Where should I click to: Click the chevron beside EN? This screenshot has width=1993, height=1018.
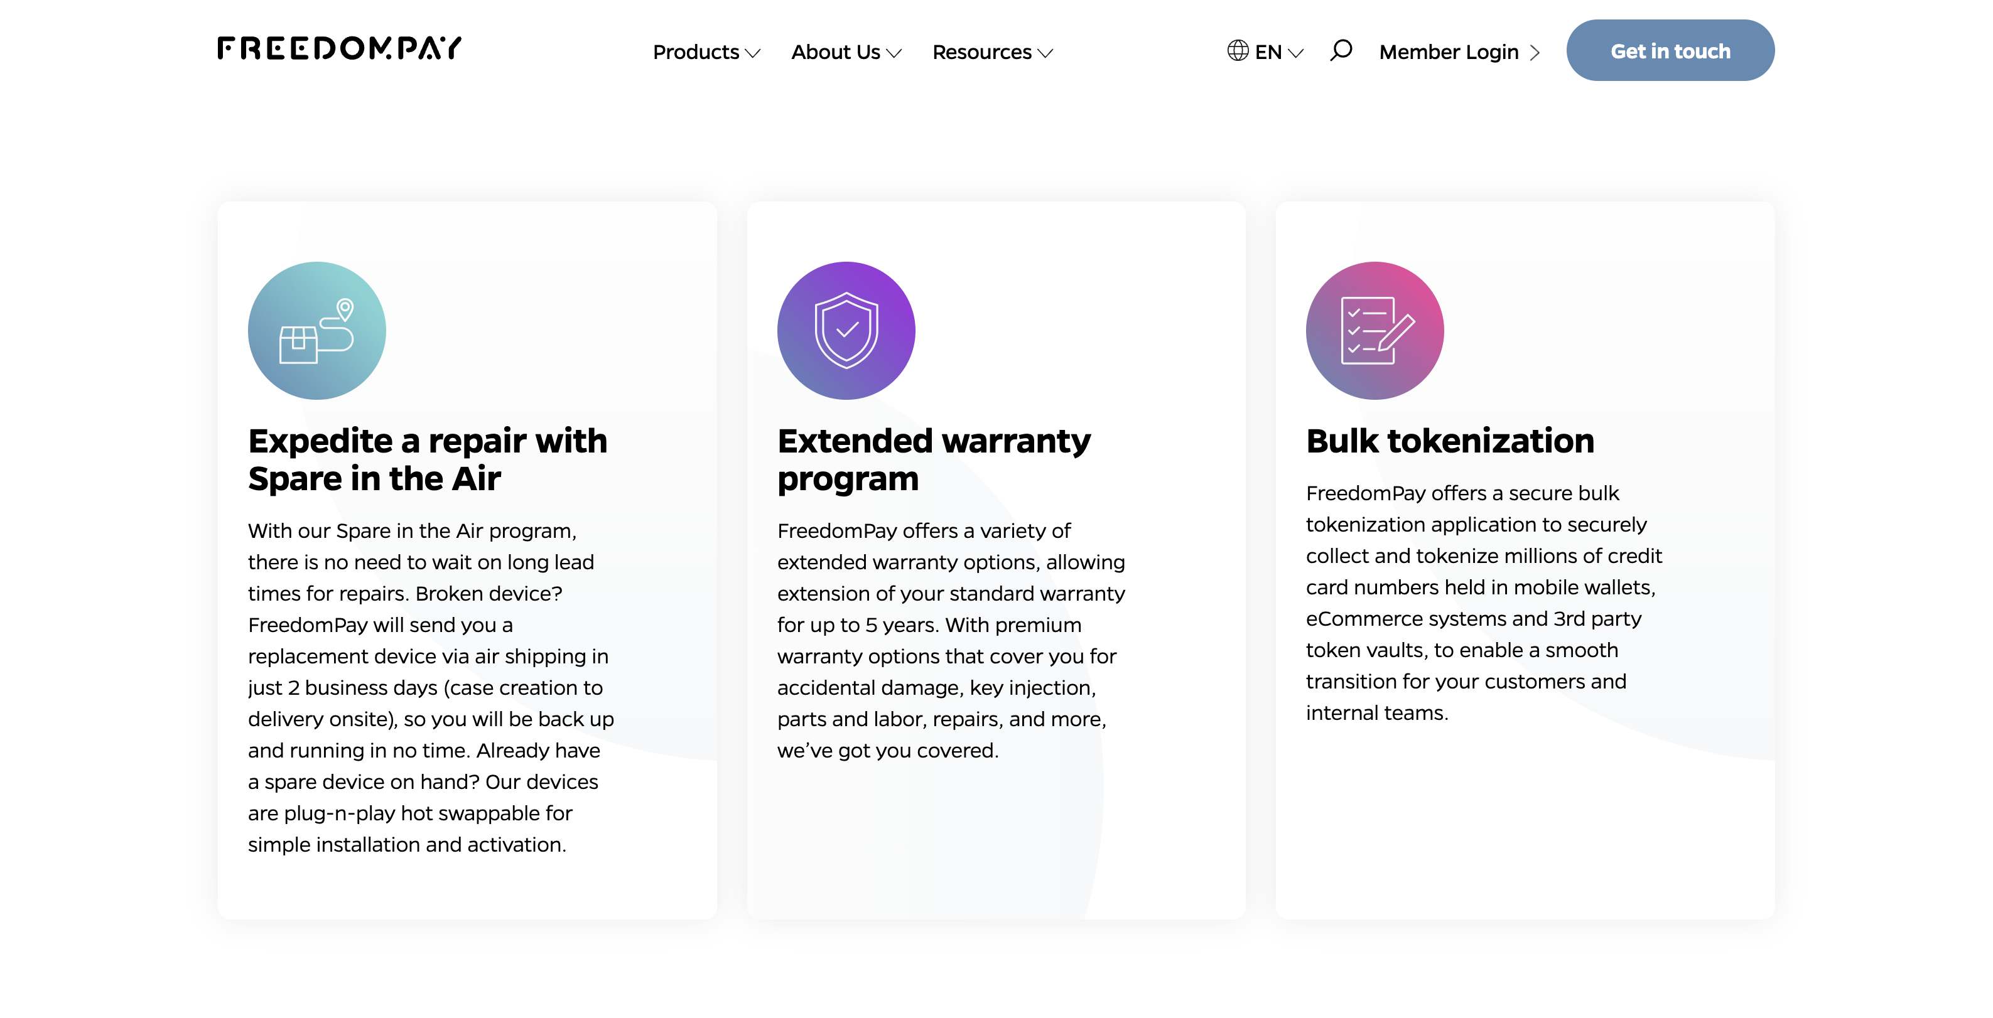click(x=1296, y=53)
